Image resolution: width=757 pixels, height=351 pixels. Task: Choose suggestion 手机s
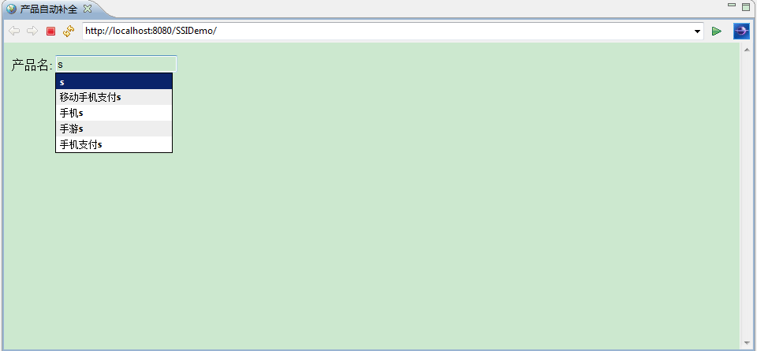[x=114, y=113]
